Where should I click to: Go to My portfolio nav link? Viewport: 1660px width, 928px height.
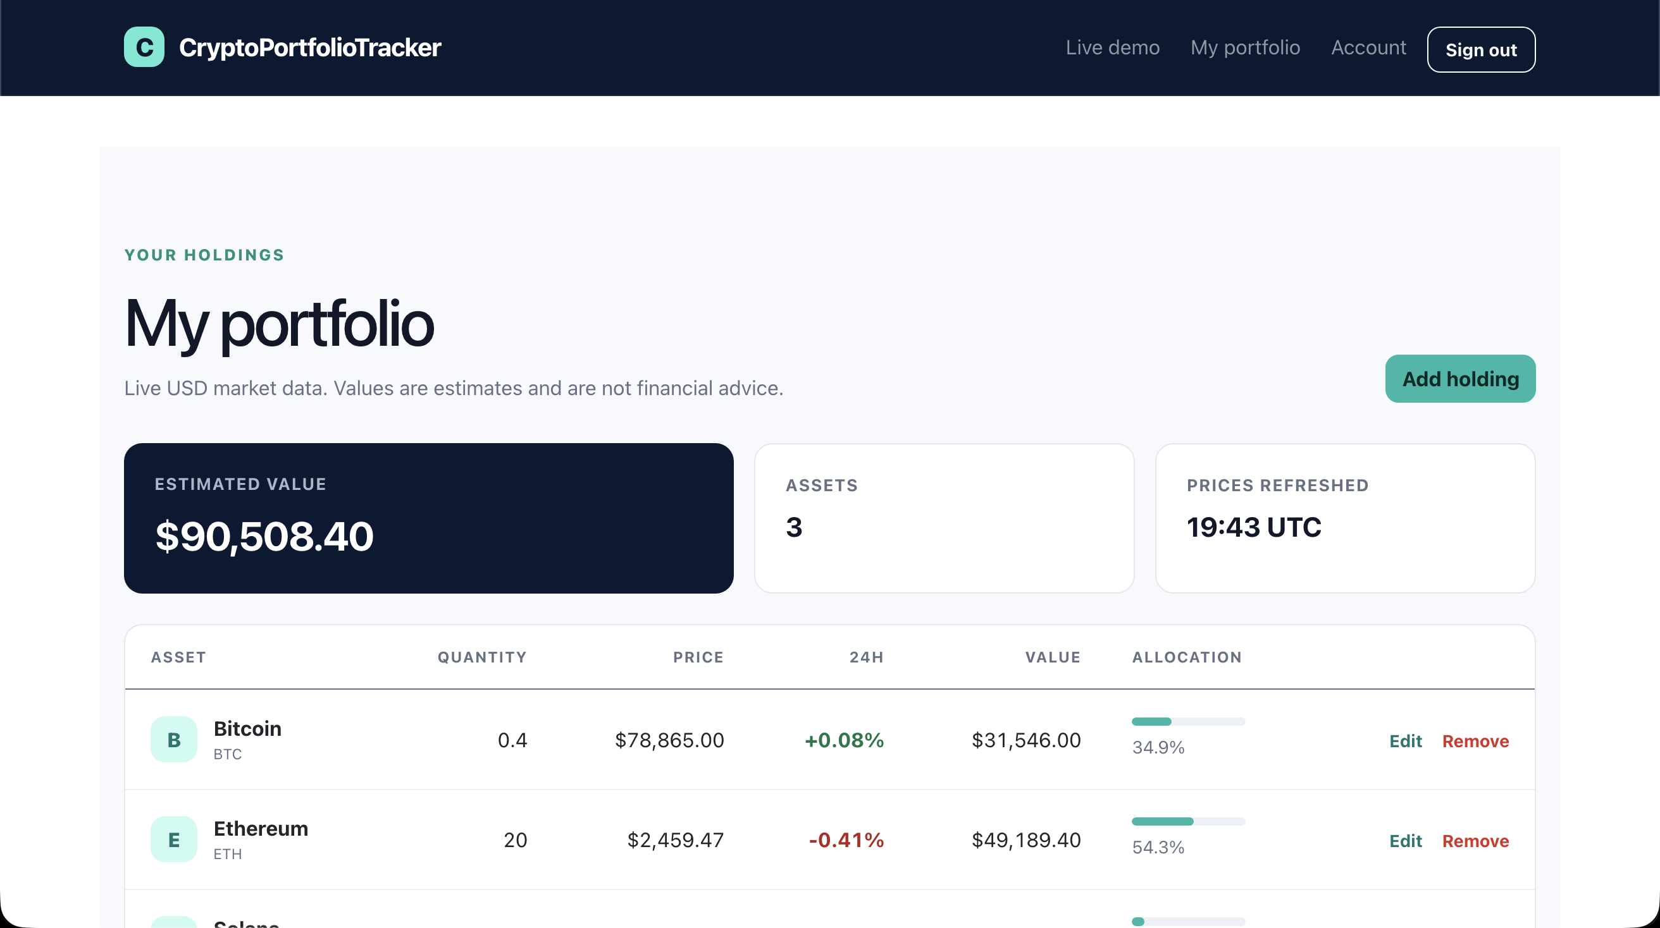point(1245,47)
